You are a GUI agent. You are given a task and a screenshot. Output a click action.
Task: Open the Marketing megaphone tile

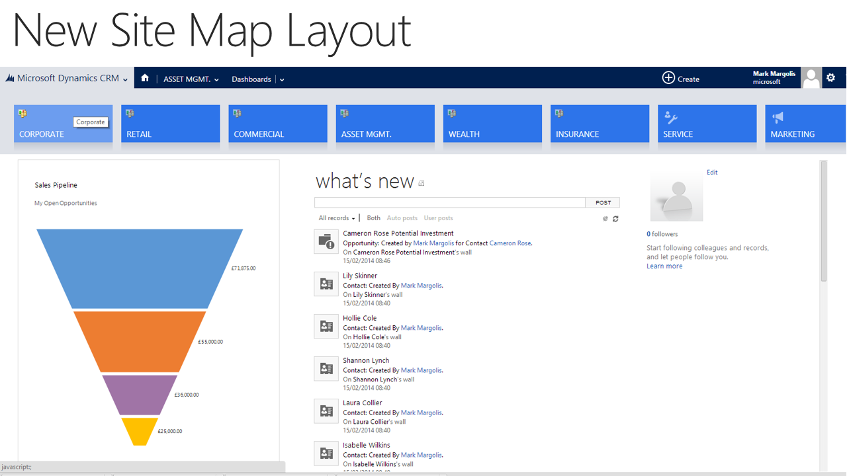point(805,124)
